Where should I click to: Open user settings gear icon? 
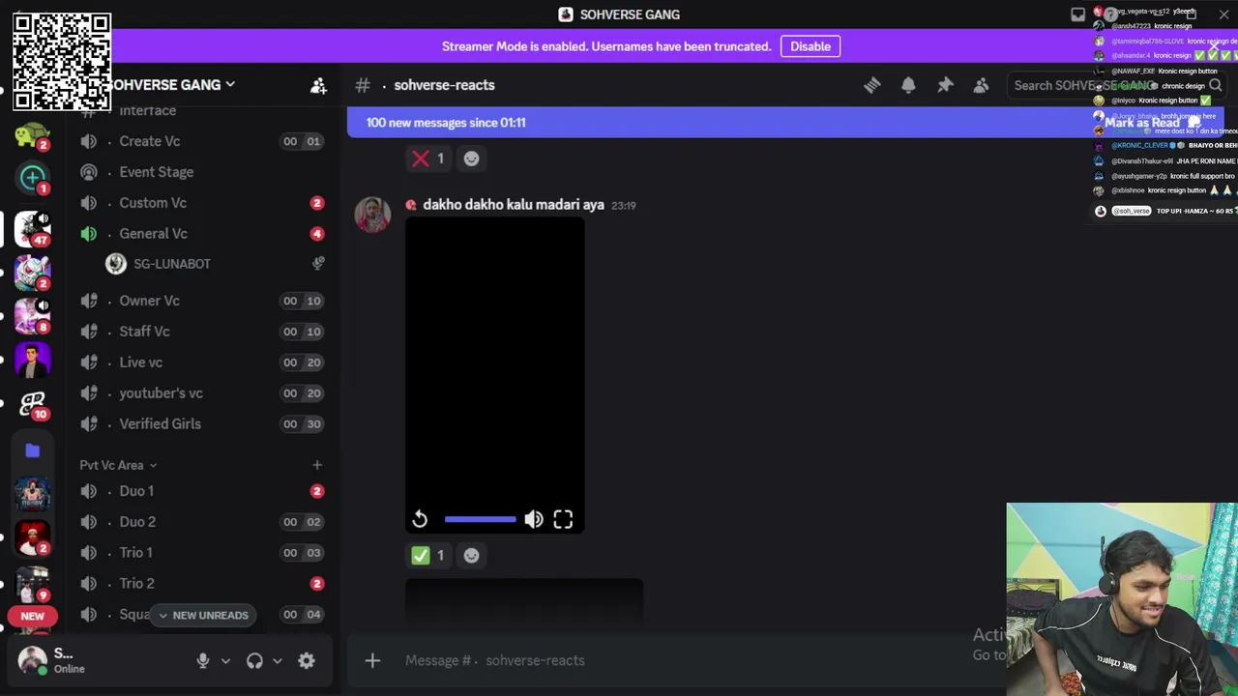coord(307,661)
